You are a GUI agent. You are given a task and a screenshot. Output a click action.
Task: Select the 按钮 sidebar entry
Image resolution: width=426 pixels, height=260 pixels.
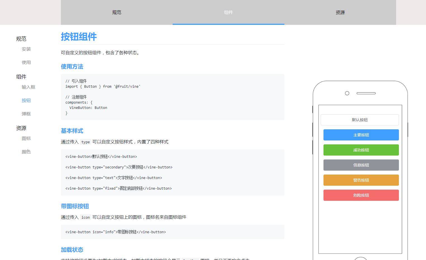(26, 101)
